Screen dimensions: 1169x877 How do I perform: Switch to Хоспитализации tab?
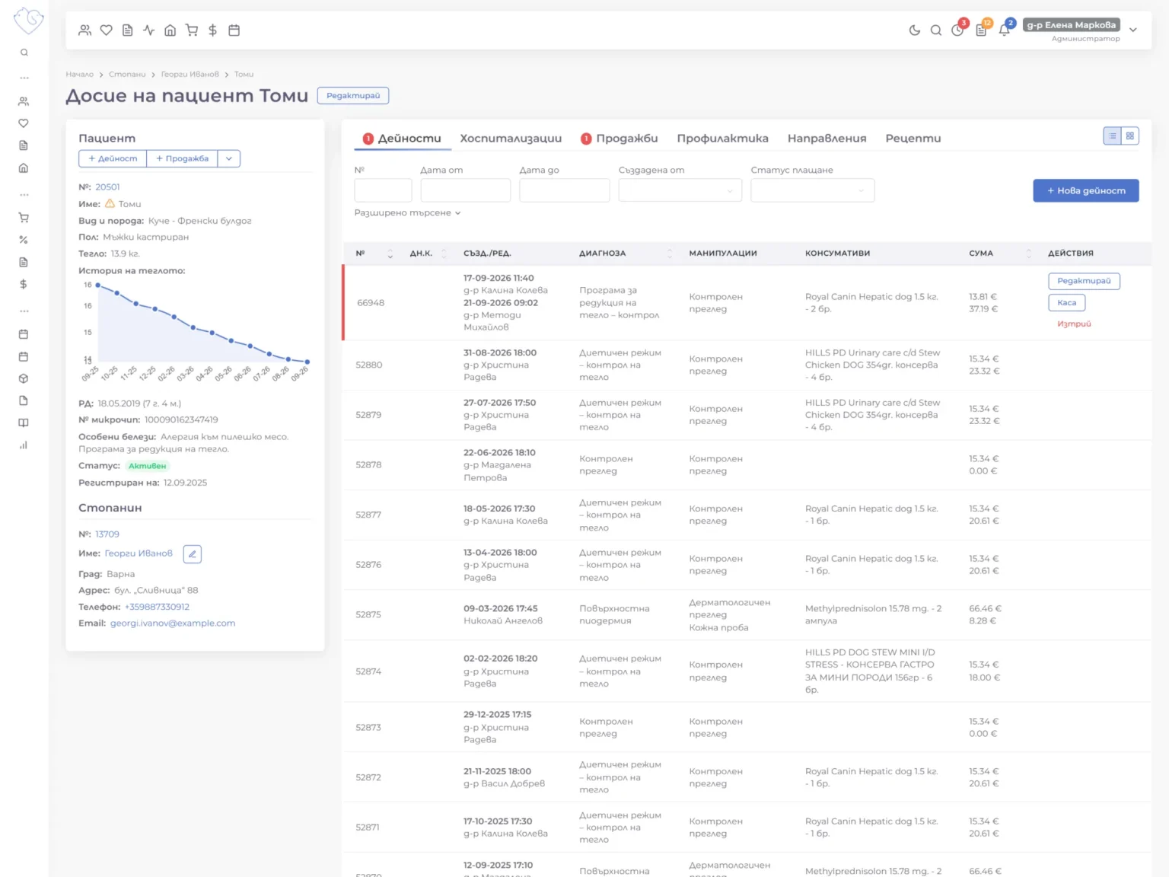(x=511, y=139)
